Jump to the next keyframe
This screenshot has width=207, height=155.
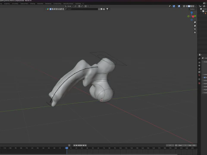(x=83, y=146)
